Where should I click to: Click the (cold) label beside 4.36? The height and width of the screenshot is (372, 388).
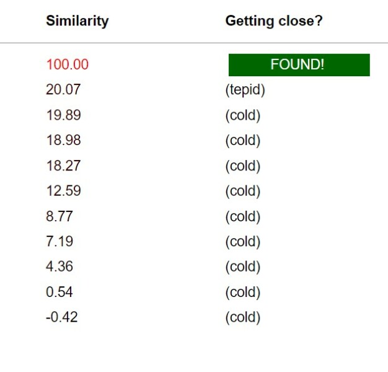pos(242,267)
